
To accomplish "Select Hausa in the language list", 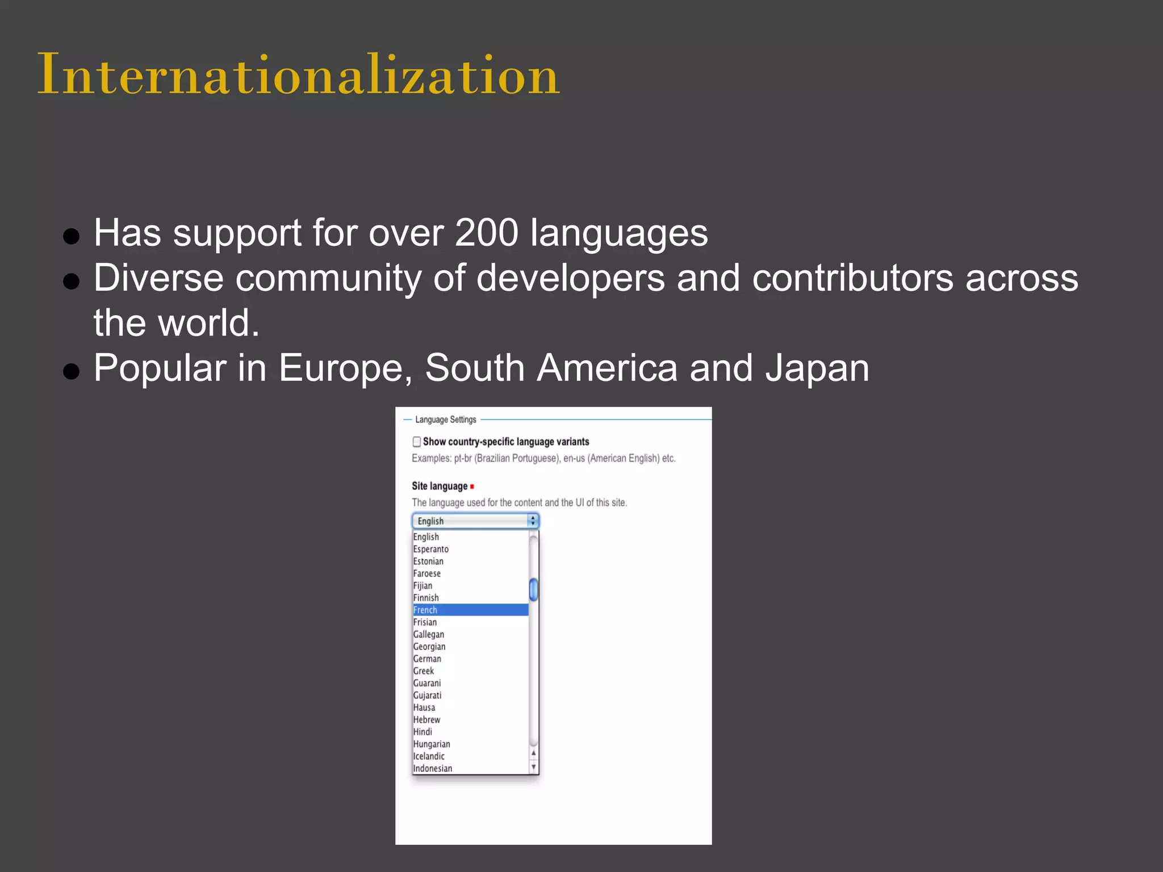I will tap(470, 707).
